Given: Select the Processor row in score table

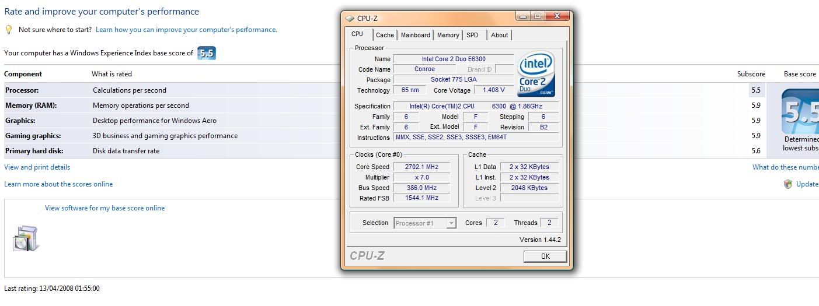Looking at the screenshot, I should click(385, 90).
